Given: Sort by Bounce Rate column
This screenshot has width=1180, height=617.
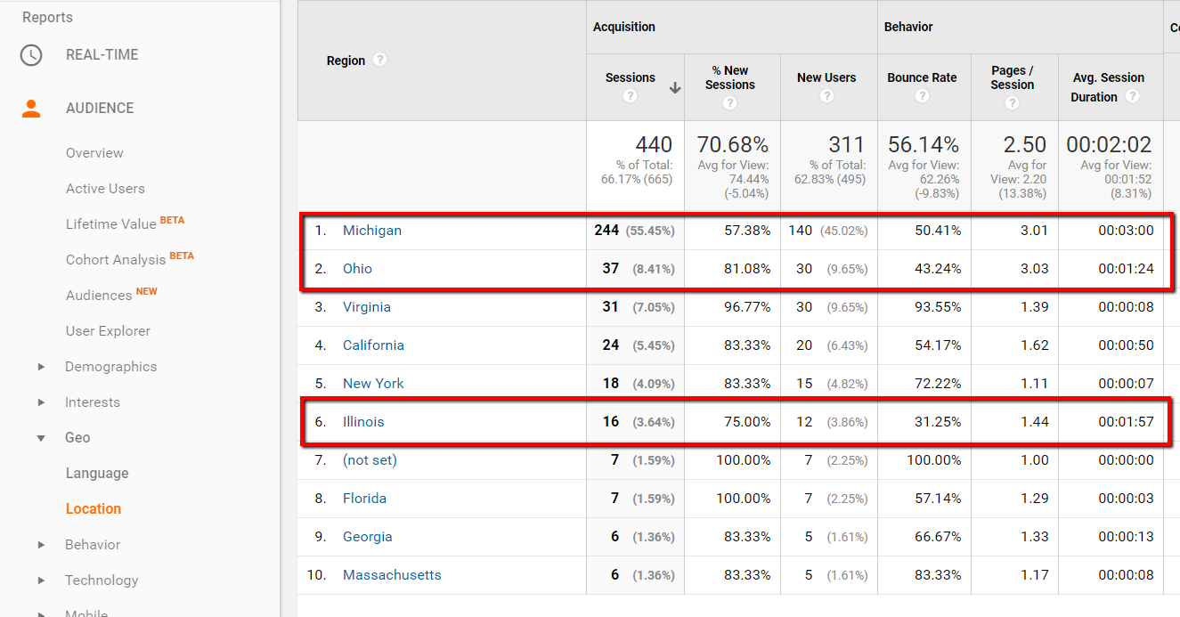Looking at the screenshot, I should coord(922,77).
